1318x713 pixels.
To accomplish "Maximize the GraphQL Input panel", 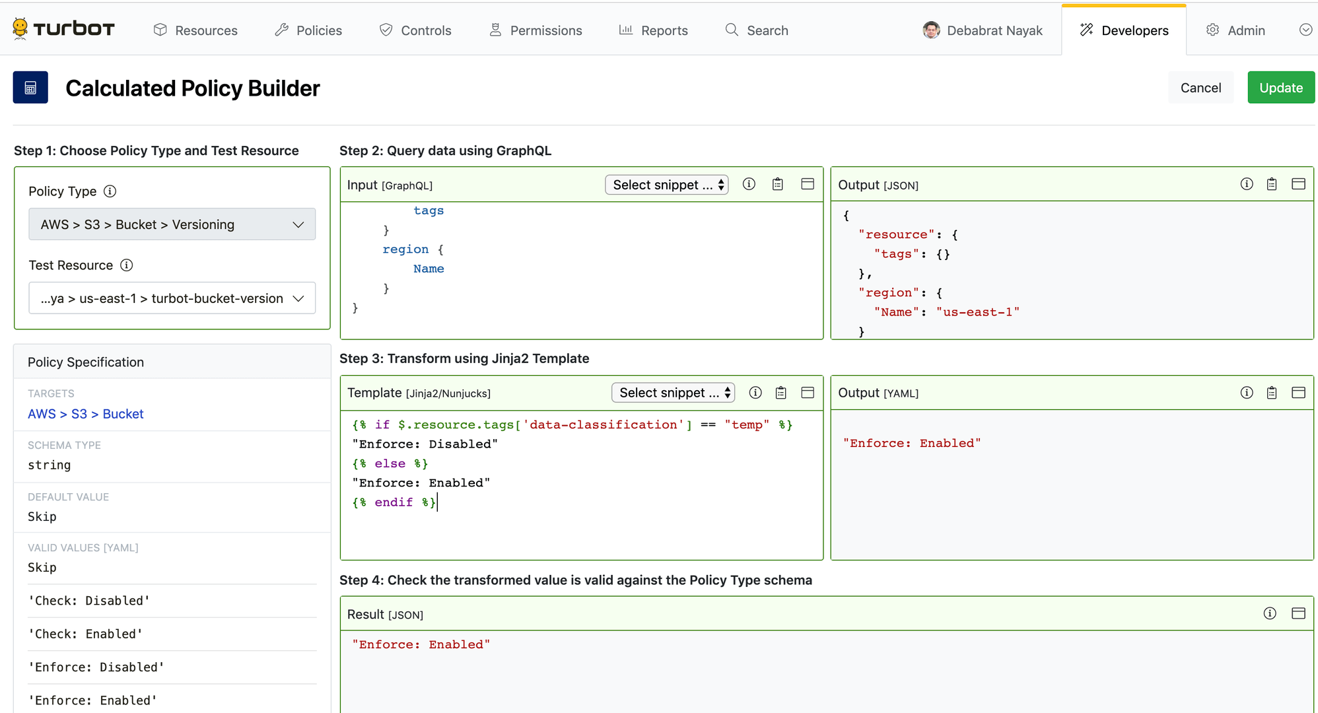I will pos(808,185).
